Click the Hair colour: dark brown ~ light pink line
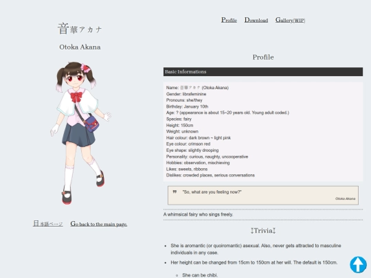371x278 pixels. [x=199, y=138]
